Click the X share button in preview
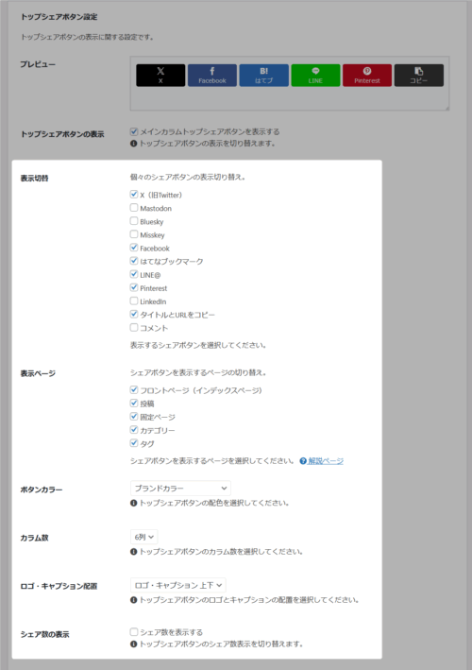 tap(160, 76)
